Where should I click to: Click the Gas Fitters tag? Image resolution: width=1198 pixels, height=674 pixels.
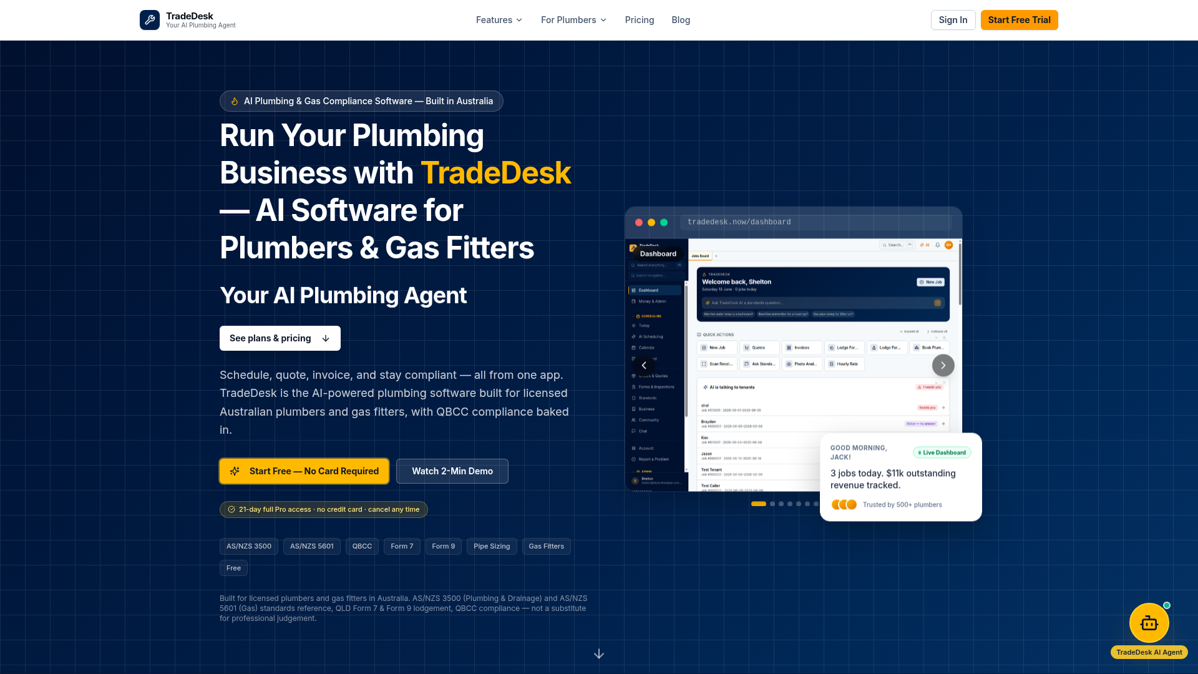546,547
